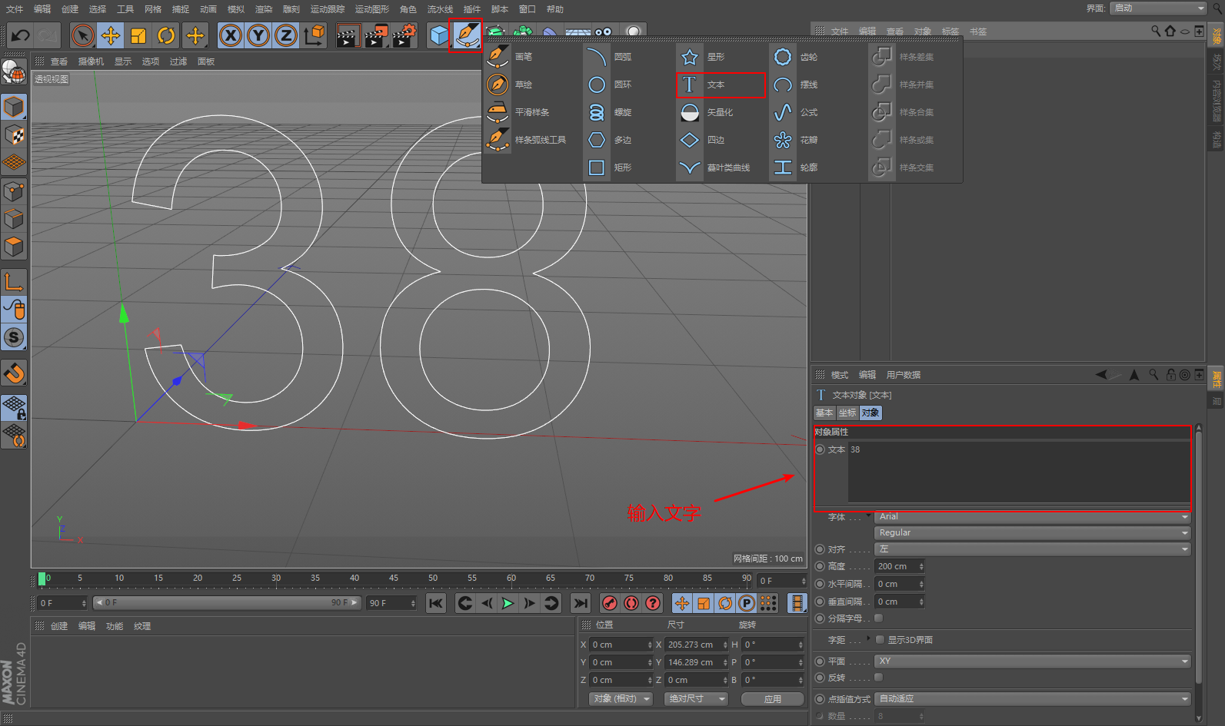Viewport: 1225px width, 726px height.
Task: Click frame 45 on timeline ruler
Action: click(394, 578)
